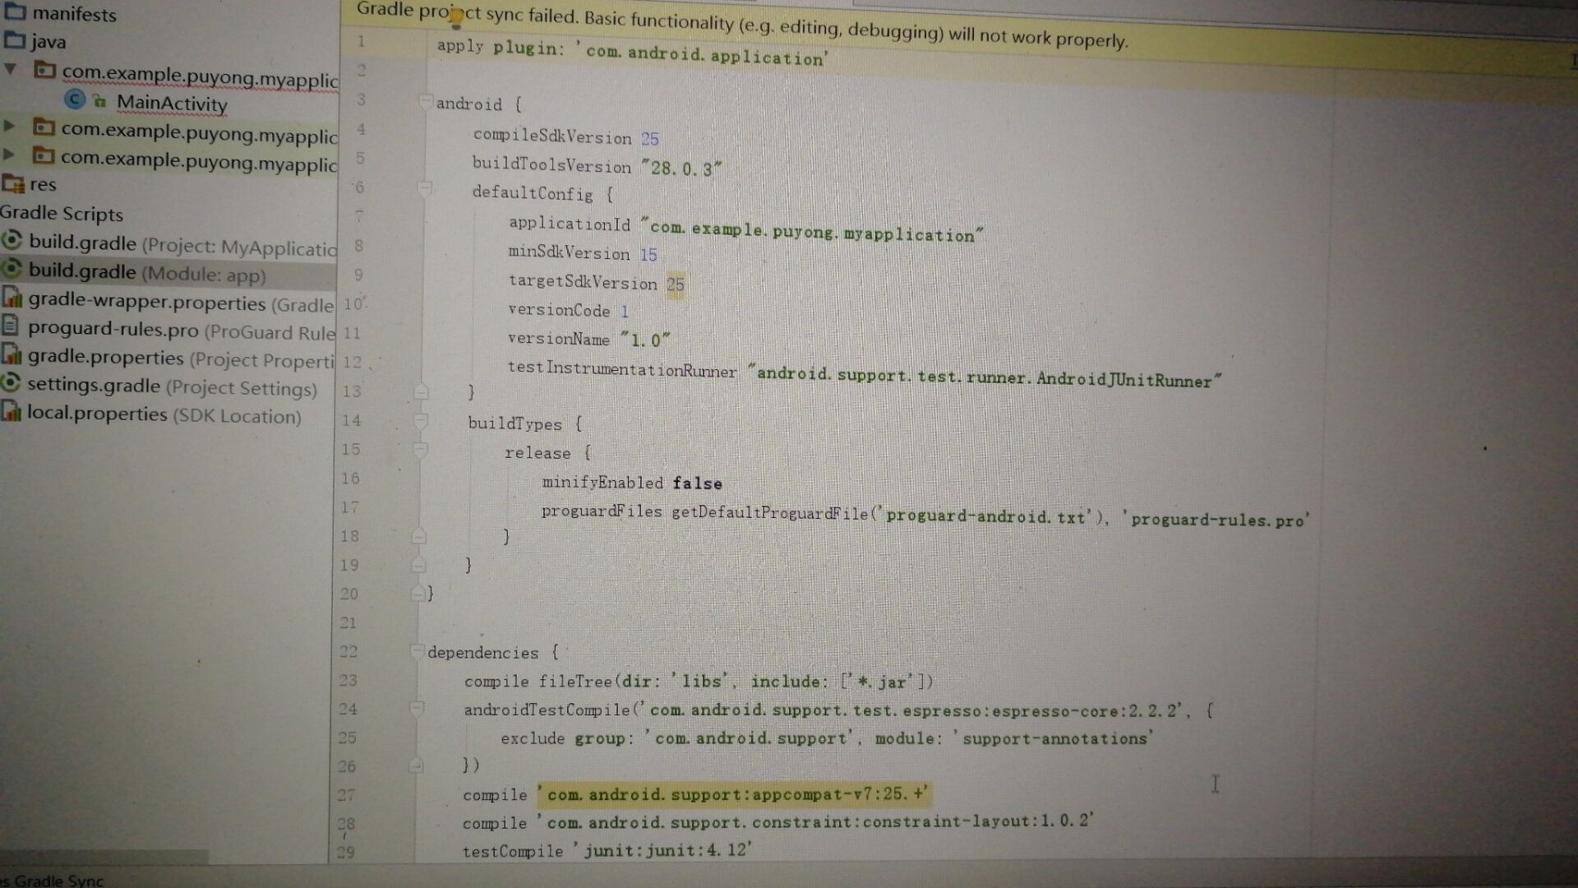Image resolution: width=1578 pixels, height=888 pixels.
Task: Click the manifests folder icon
Action: (14, 12)
